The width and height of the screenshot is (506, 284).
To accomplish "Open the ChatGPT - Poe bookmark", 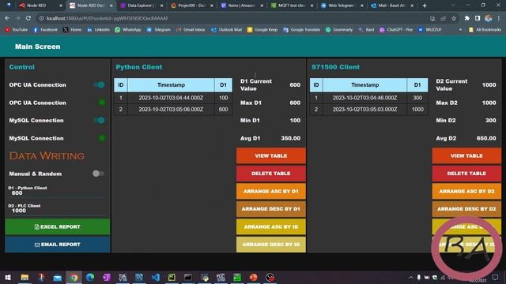I will click(x=396, y=30).
